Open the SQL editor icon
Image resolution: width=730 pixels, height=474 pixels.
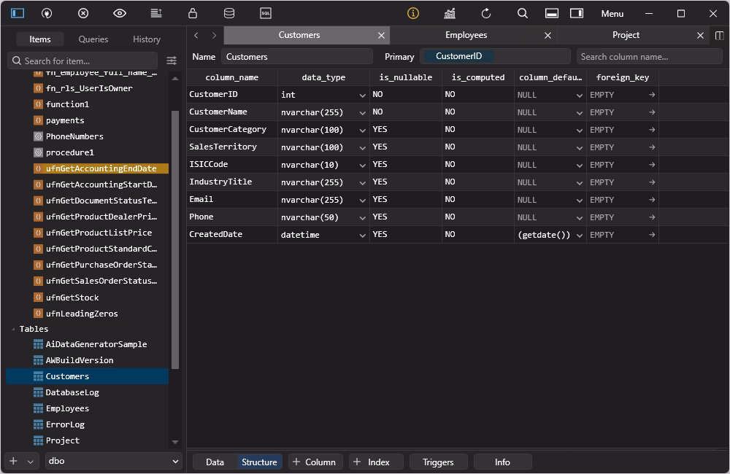(x=266, y=13)
